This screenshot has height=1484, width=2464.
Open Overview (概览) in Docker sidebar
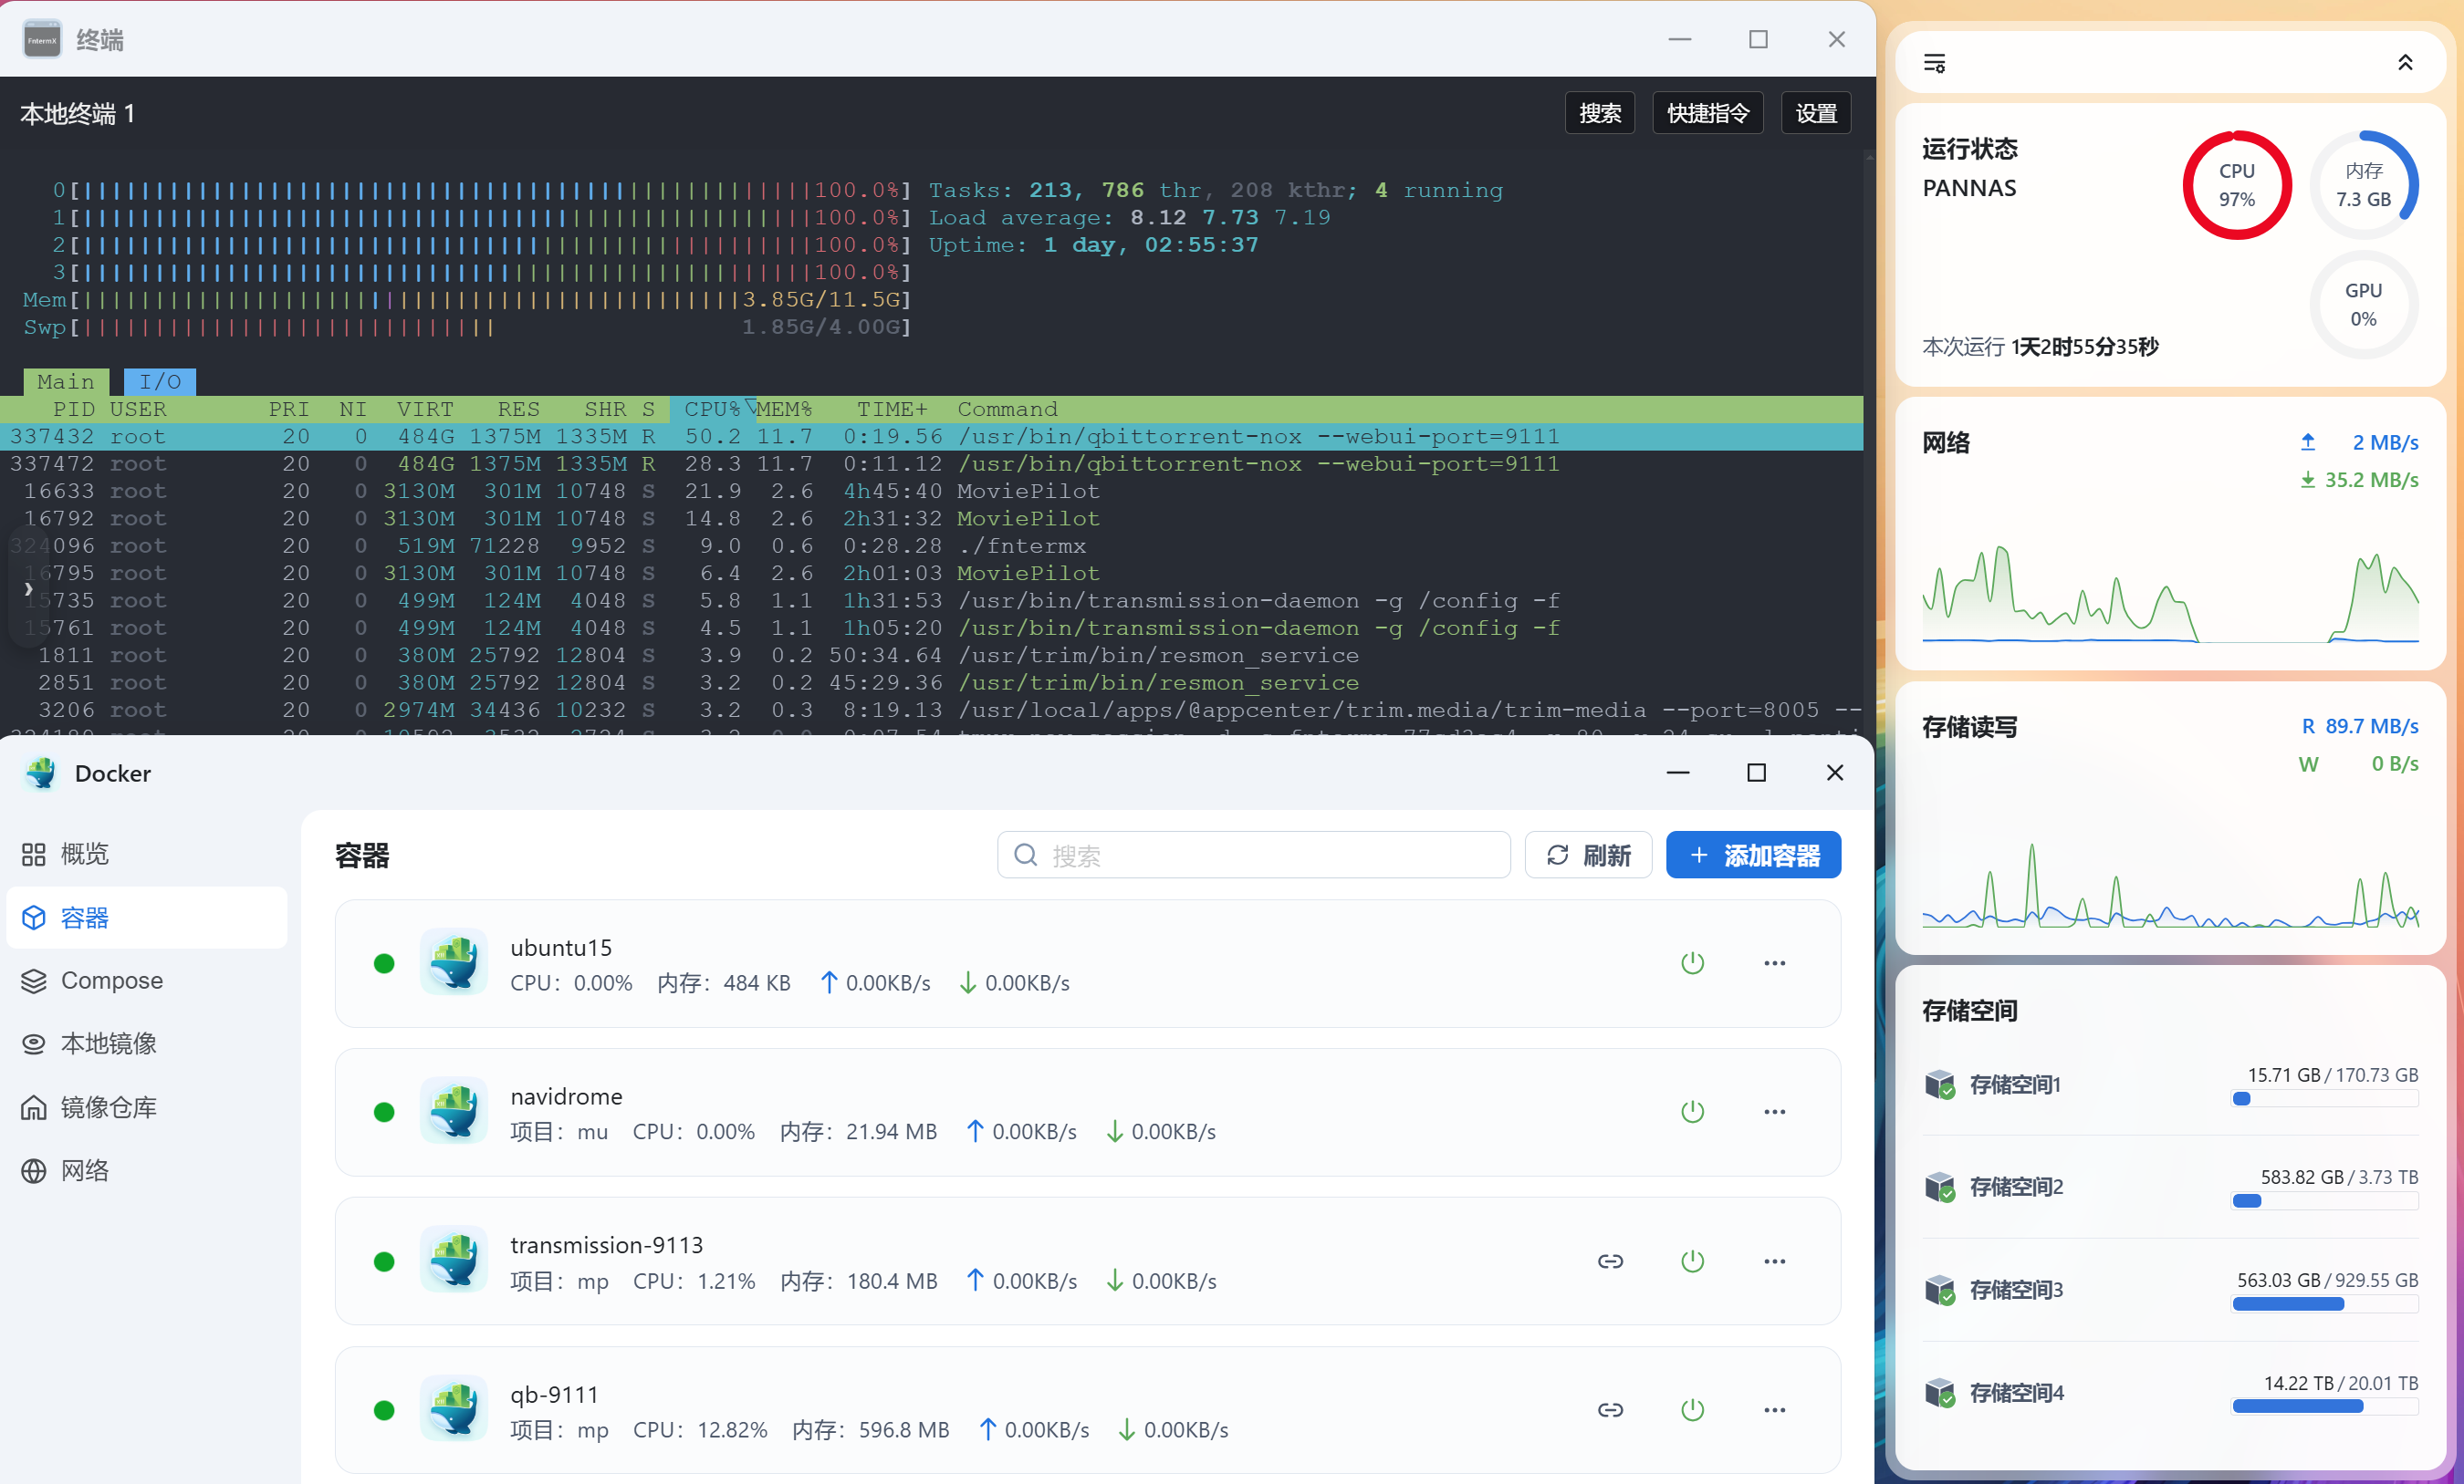coord(84,854)
